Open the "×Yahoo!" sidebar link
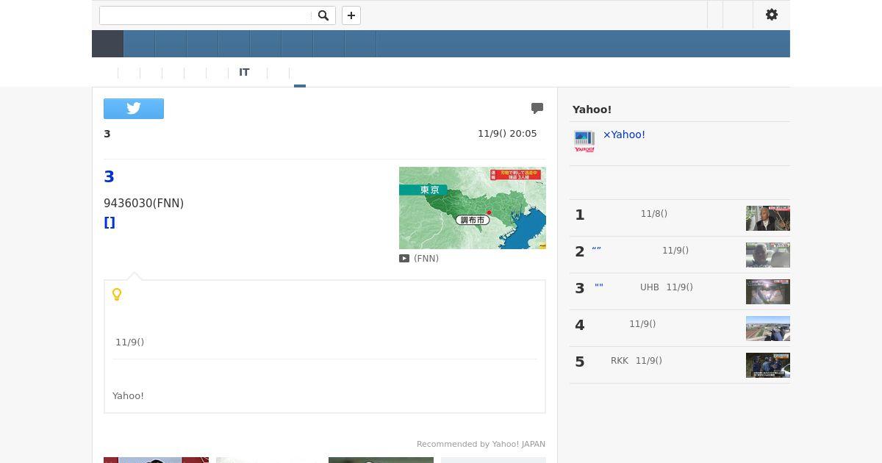 click(624, 134)
